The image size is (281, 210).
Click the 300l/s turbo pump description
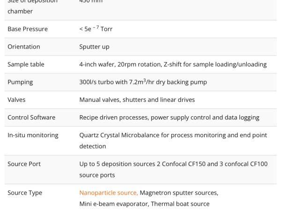click(x=143, y=82)
